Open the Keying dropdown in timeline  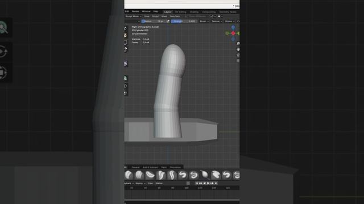(x=140, y=184)
